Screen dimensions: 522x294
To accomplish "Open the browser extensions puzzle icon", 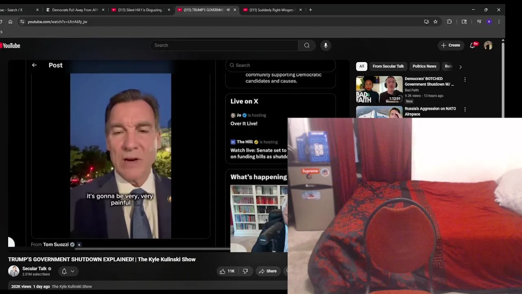I will point(449,22).
